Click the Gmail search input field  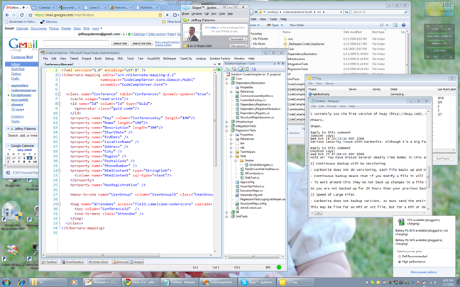coord(76,43)
